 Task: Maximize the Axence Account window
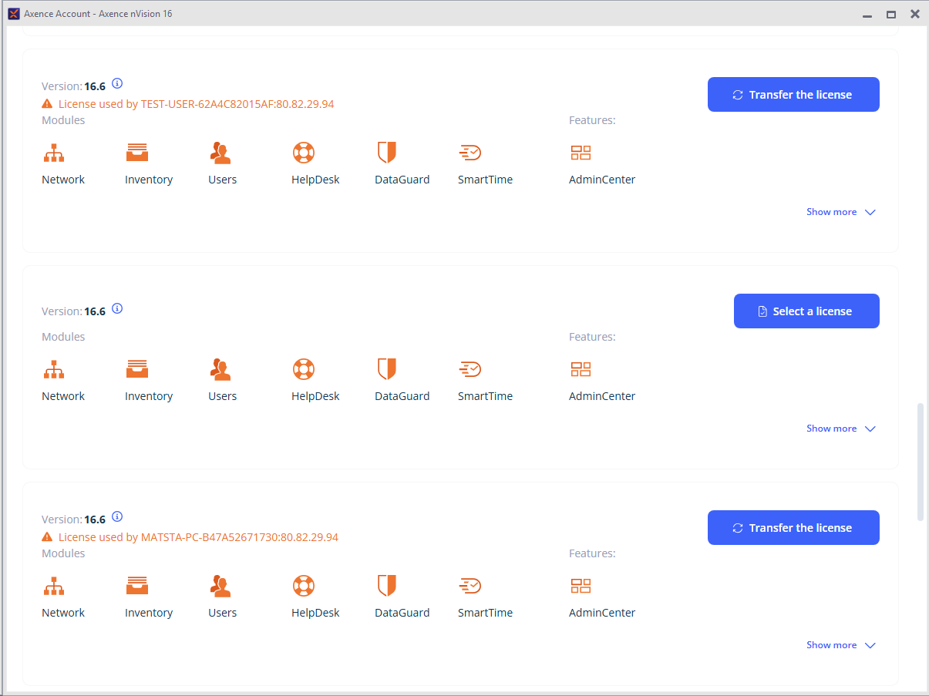pyautogui.click(x=891, y=14)
